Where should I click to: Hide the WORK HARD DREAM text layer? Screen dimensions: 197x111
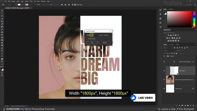coord(164,62)
